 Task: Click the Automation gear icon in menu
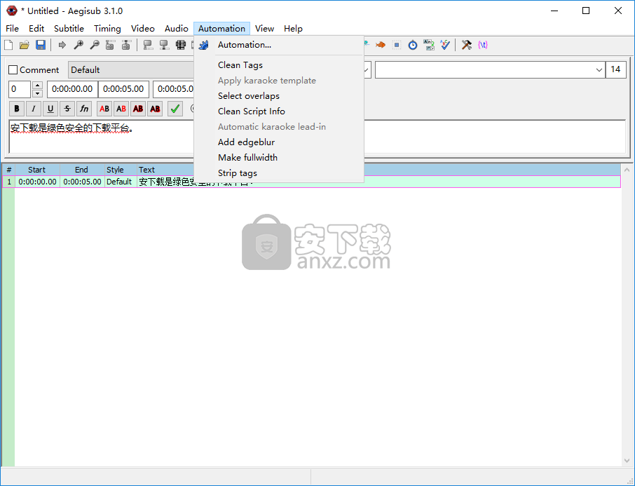tap(204, 45)
